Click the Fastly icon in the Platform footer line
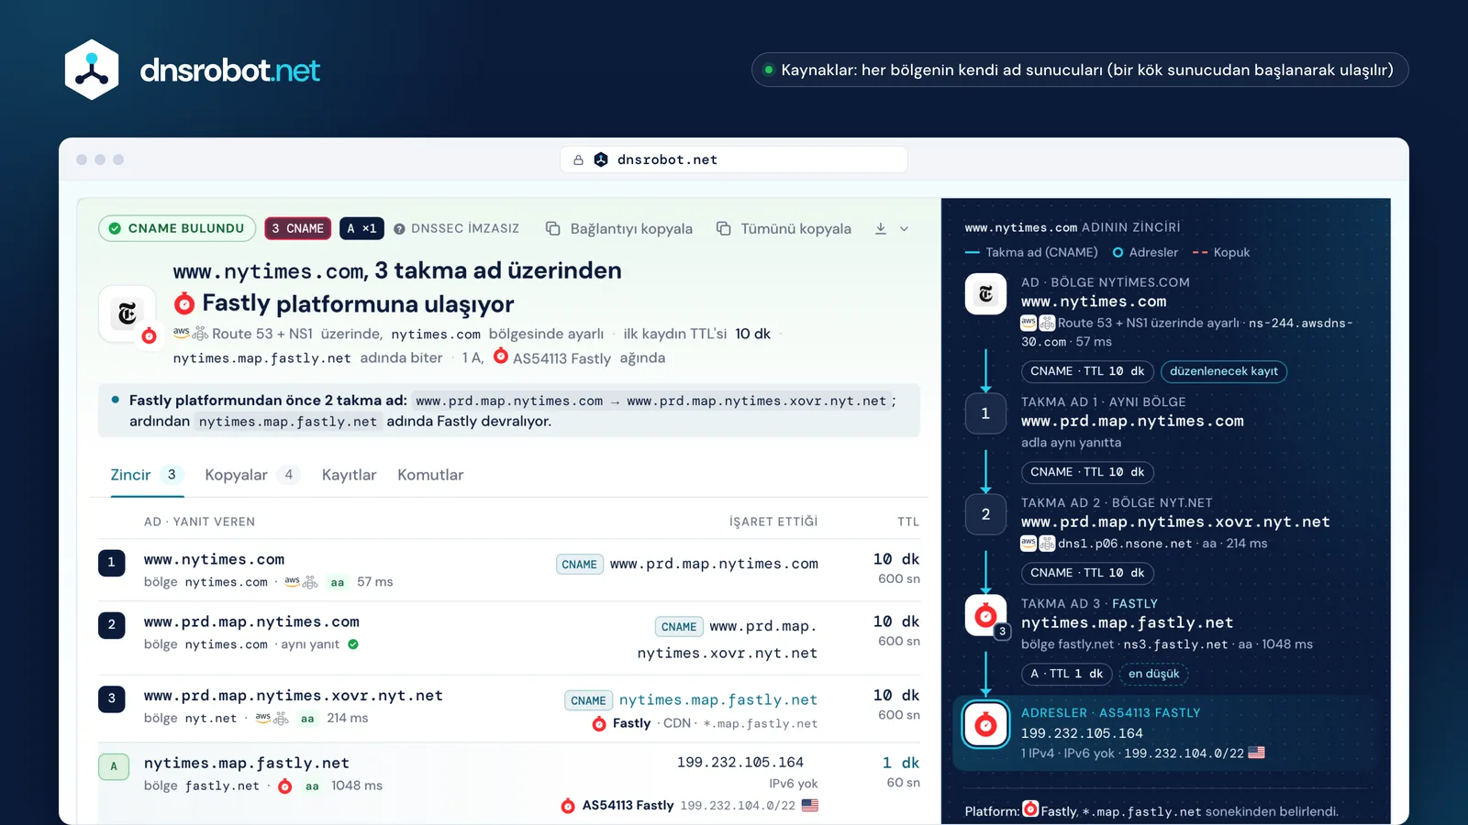This screenshot has height=825, width=1468. pos(1030,809)
